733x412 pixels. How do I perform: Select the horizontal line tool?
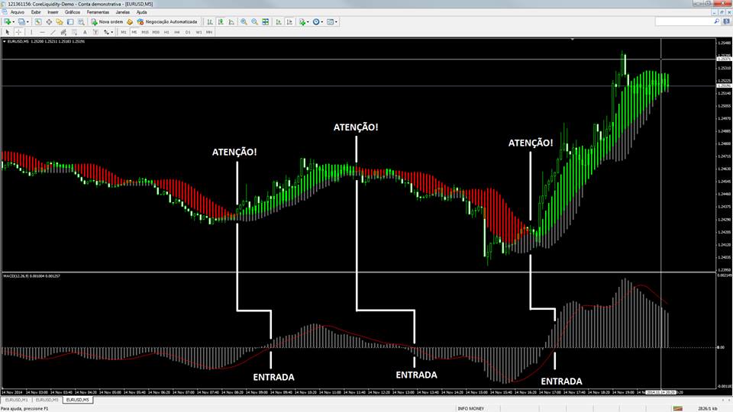(42, 32)
